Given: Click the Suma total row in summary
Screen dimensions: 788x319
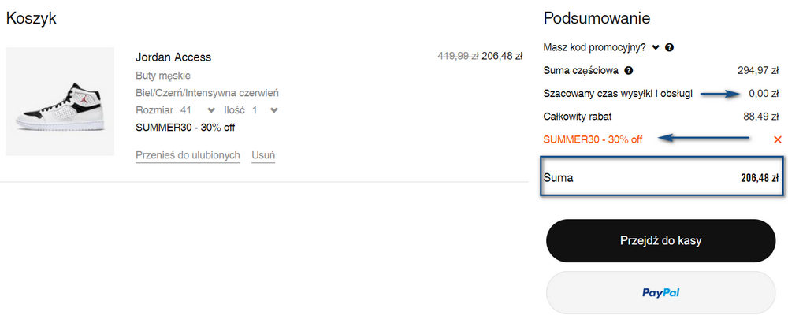Looking at the screenshot, I should coord(660,178).
